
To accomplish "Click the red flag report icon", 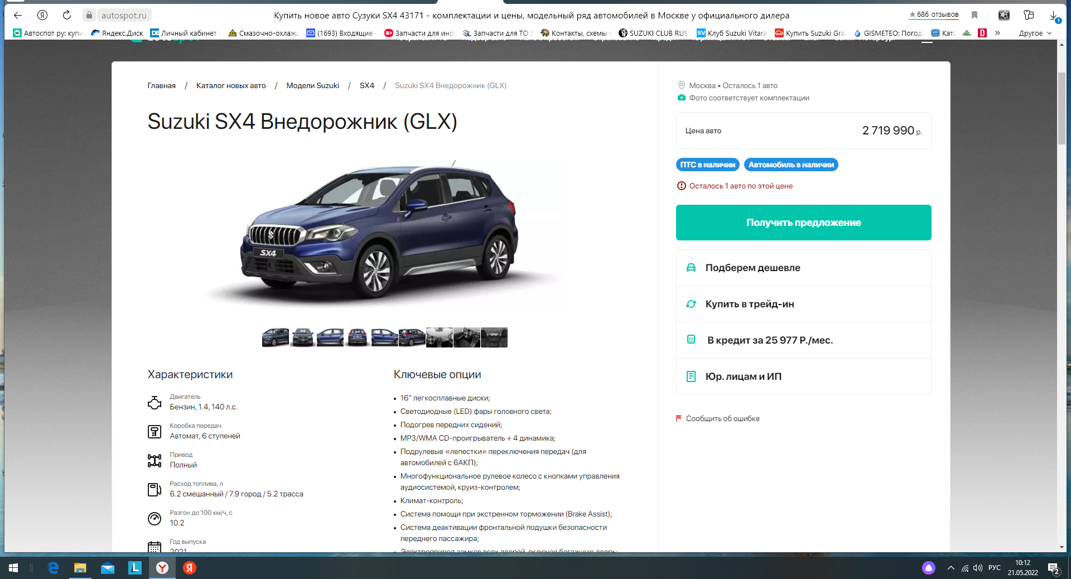I will [679, 418].
